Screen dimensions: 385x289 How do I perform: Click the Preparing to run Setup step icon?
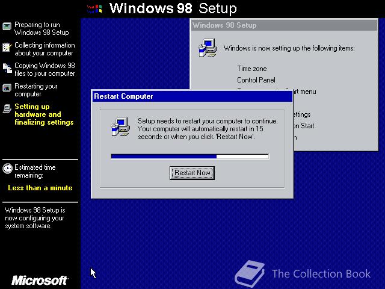(7, 26)
